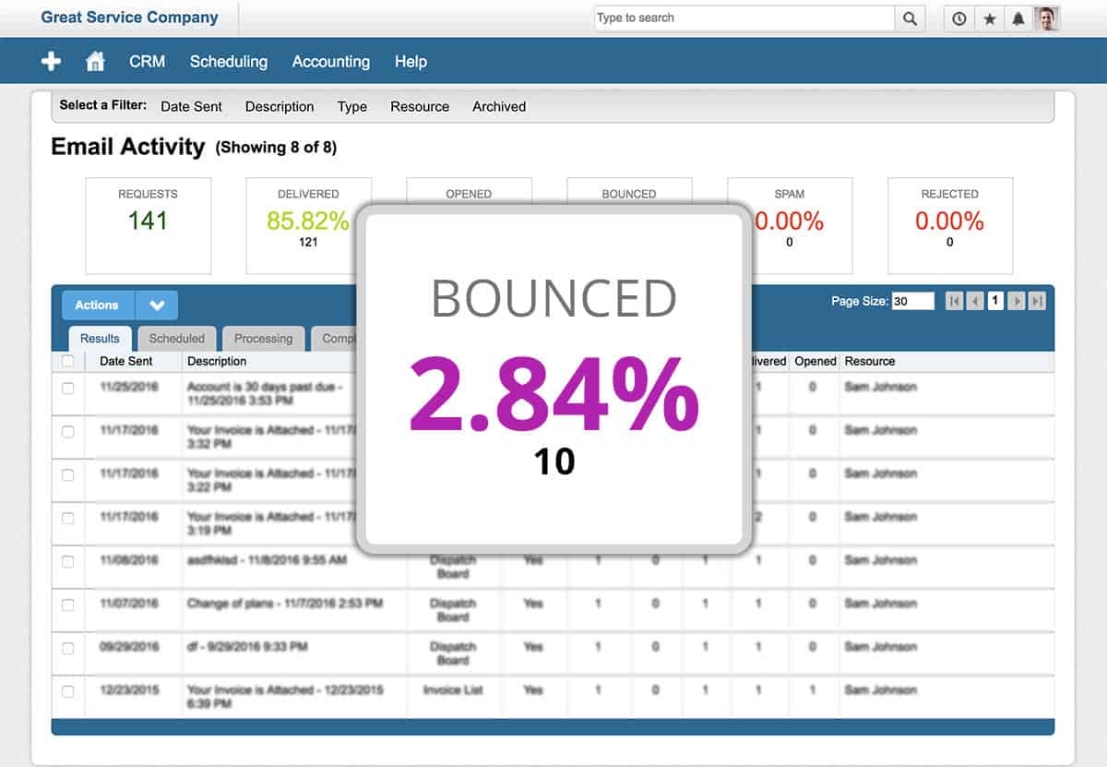1107x767 pixels.
Task: Expand the Actions dropdown arrow
Action: coord(157,306)
